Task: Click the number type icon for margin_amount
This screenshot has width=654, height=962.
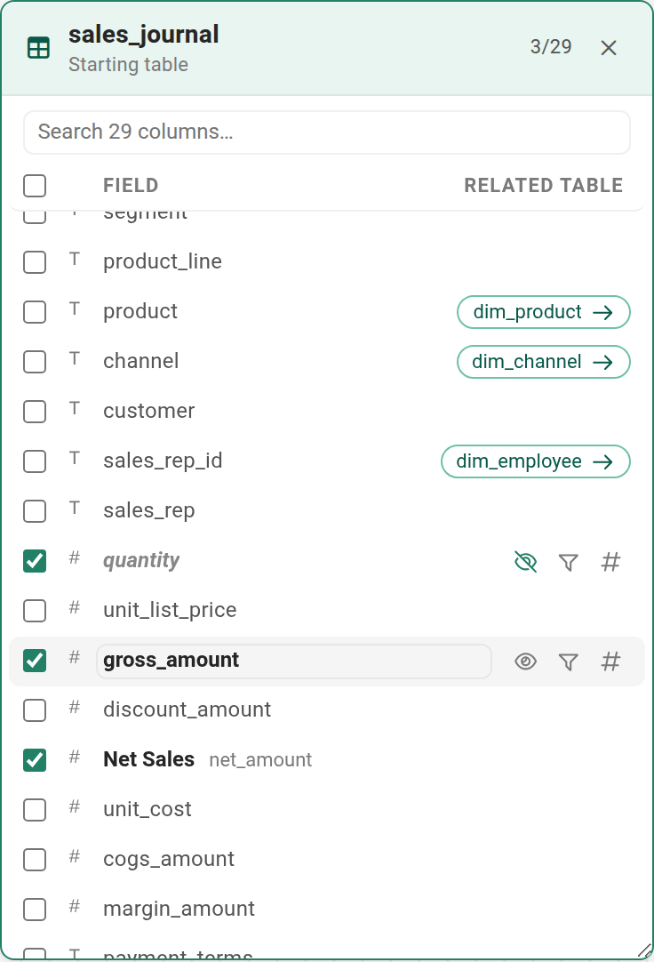Action: pos(74,907)
